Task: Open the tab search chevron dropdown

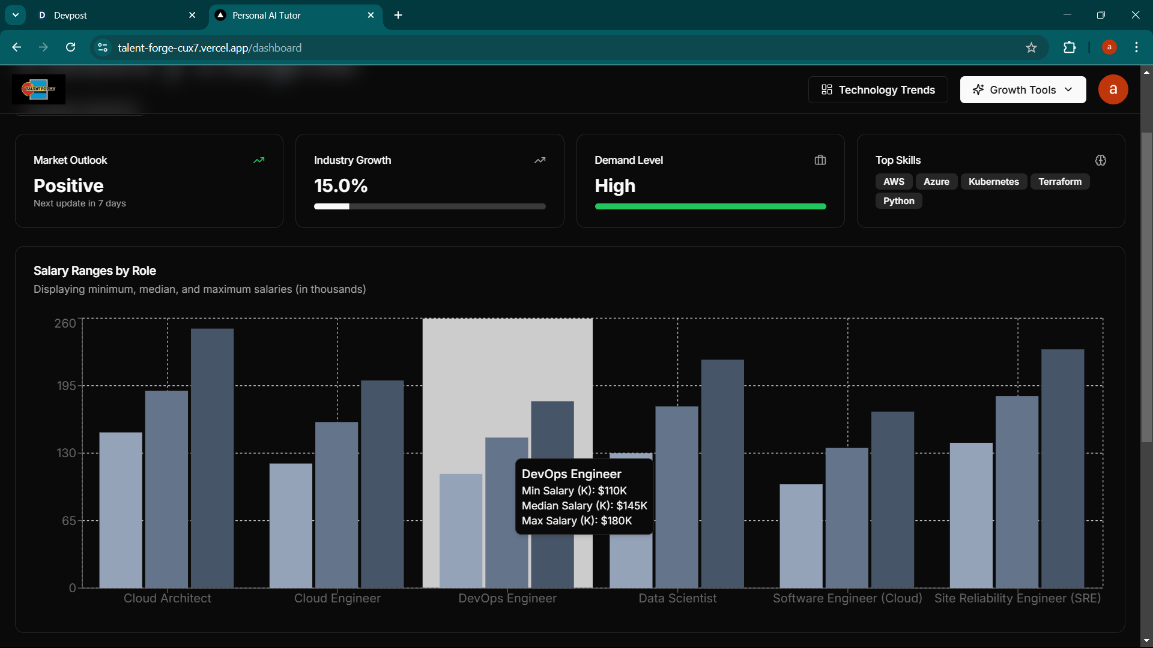Action: (x=16, y=15)
